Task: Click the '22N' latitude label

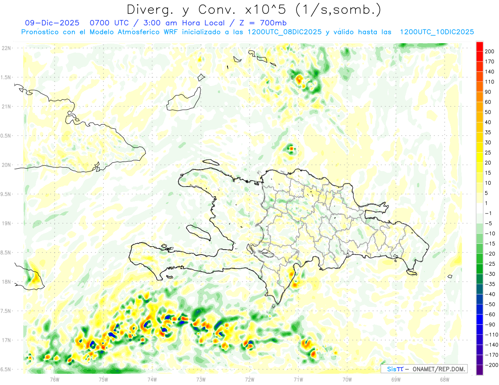Action: (6, 48)
